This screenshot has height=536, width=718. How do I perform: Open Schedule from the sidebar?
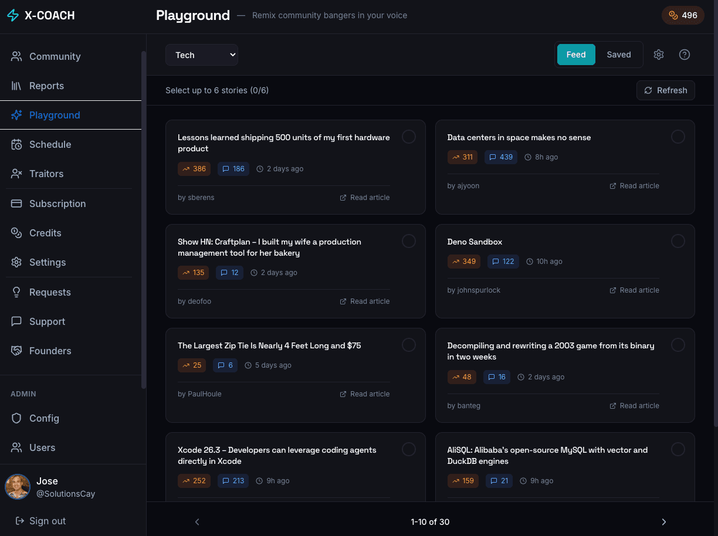point(50,144)
